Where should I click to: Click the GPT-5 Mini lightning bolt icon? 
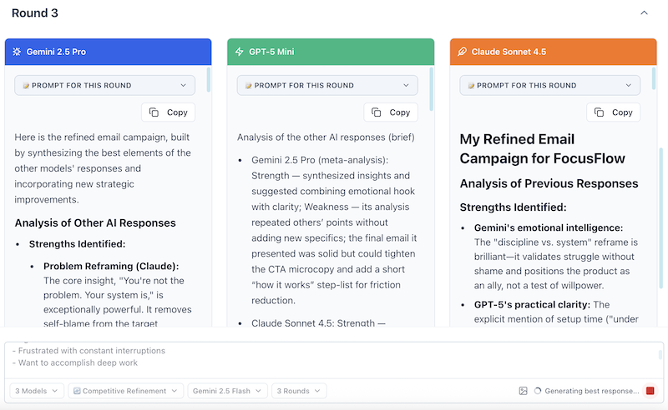[240, 52]
